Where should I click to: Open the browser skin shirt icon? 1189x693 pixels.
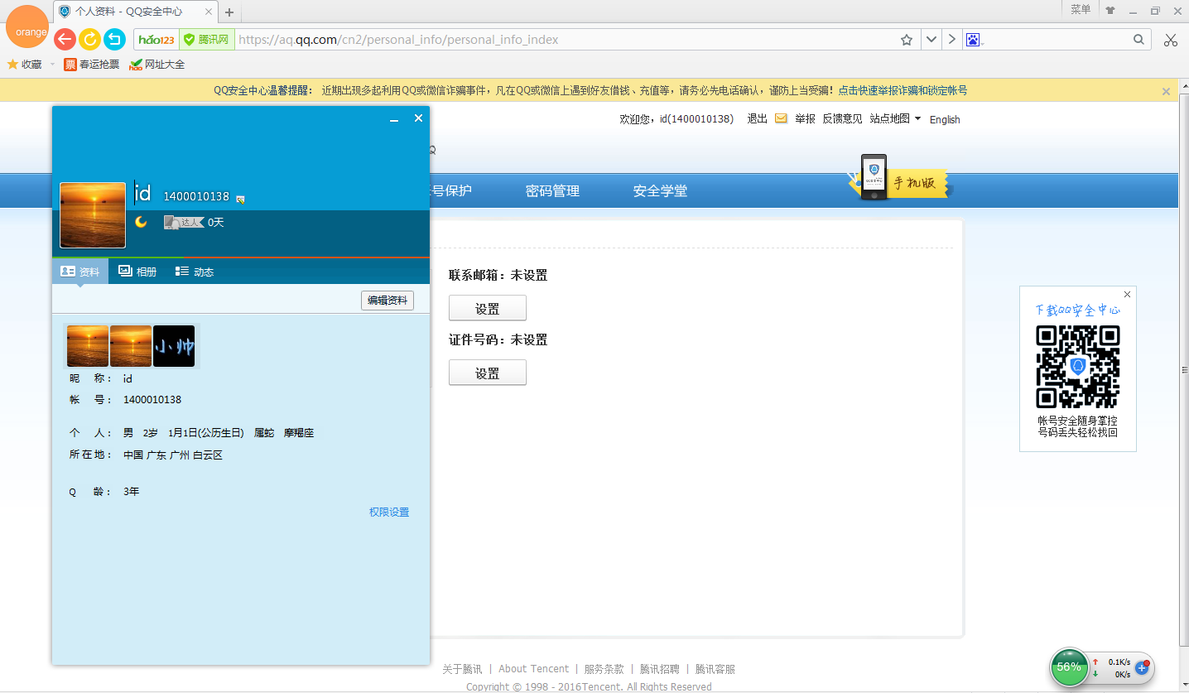click(x=1110, y=10)
